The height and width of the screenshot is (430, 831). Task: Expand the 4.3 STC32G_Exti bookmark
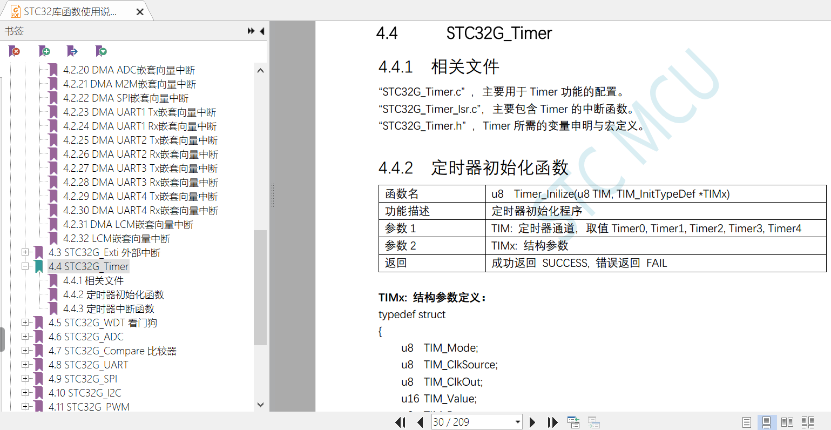click(x=25, y=252)
